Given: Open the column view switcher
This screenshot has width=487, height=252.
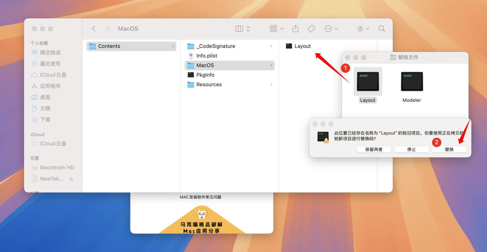Looking at the screenshot, I should pos(242,29).
